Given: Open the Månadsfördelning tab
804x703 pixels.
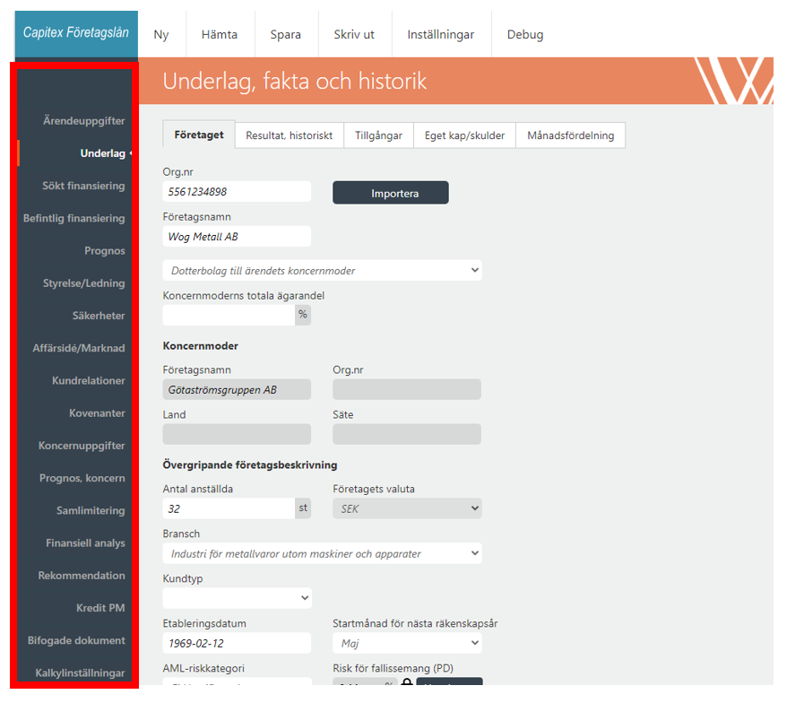Looking at the screenshot, I should [x=571, y=135].
